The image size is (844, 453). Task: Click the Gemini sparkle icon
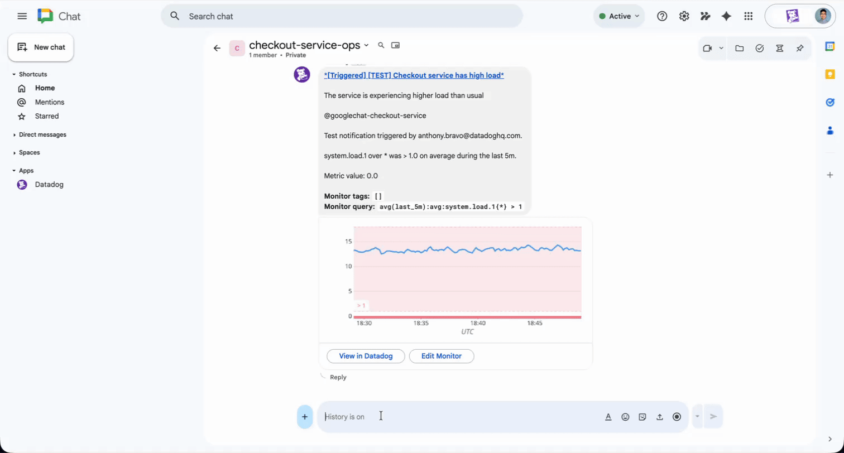coord(726,16)
